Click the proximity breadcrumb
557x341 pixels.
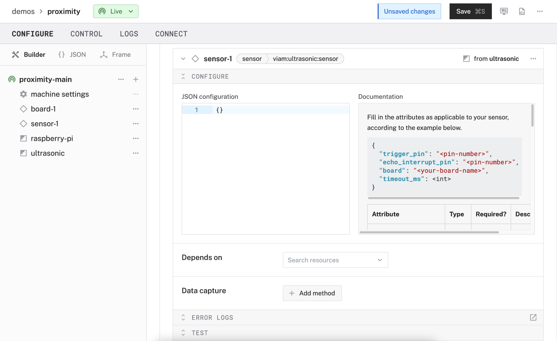pyautogui.click(x=64, y=11)
